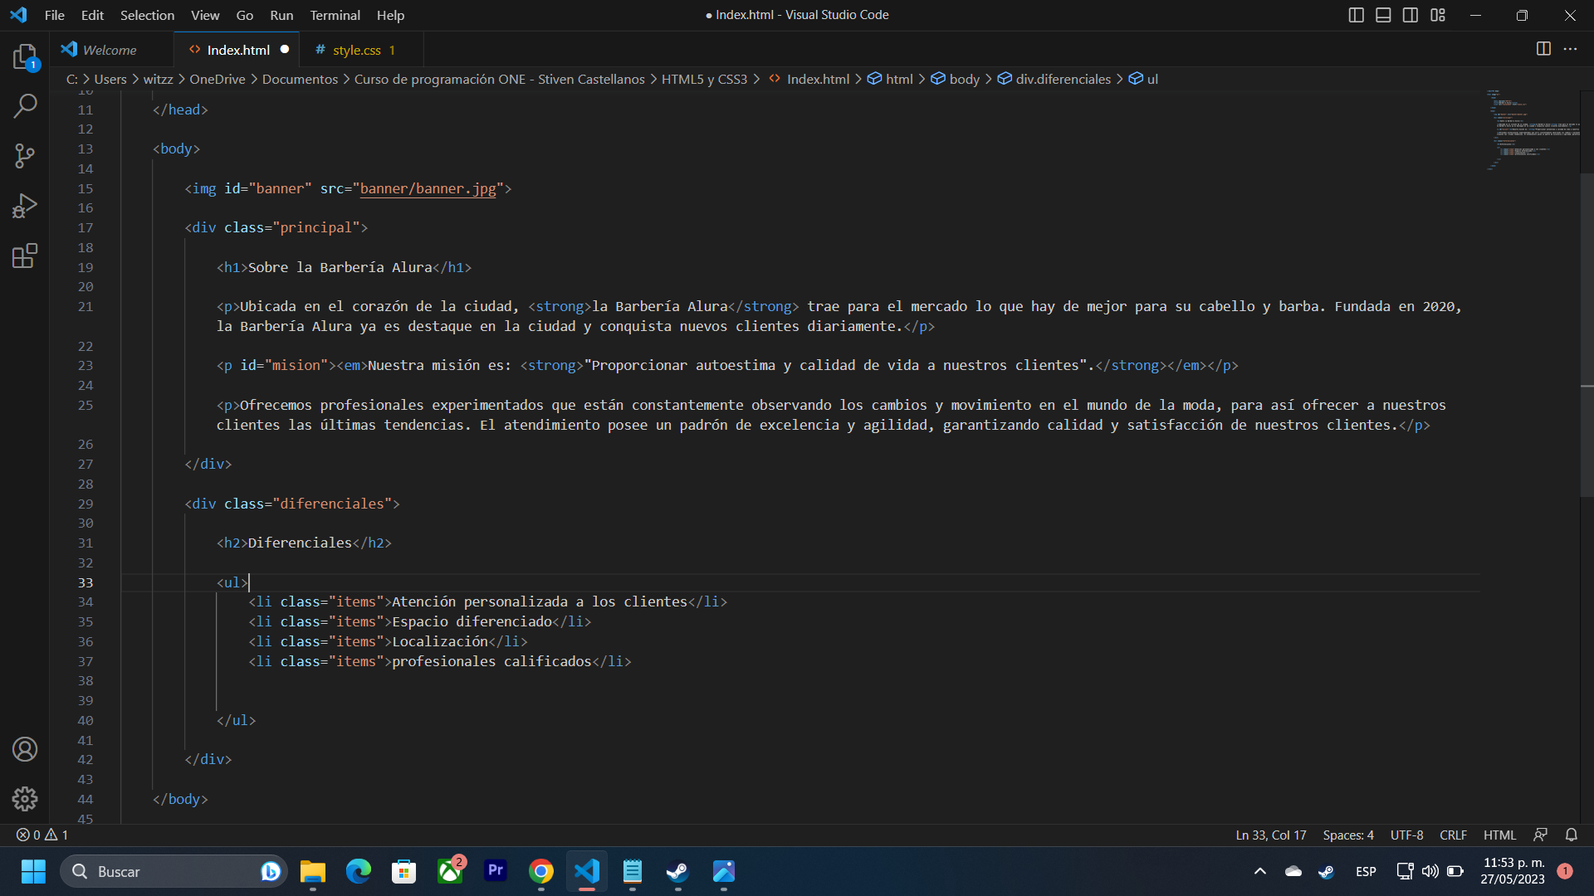The width and height of the screenshot is (1594, 896).
Task: Open HTML5 y CSS3 breadcrumb folder
Action: 704,79
